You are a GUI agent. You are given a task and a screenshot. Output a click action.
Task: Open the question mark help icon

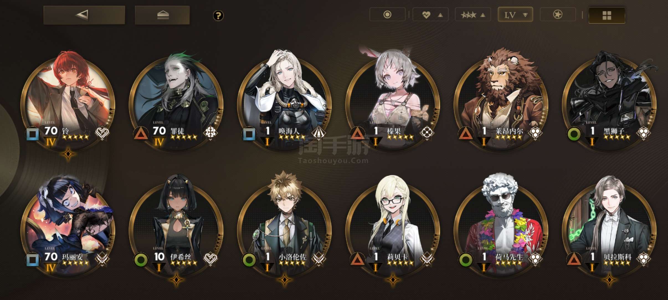pos(218,15)
